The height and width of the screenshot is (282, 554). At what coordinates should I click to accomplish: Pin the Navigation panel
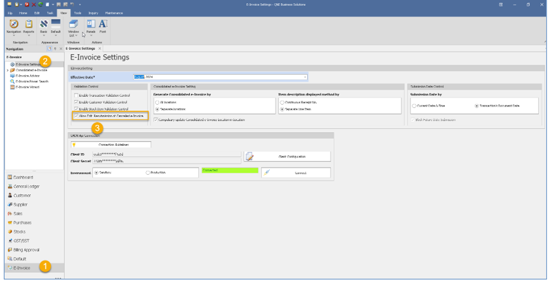(x=55, y=48)
